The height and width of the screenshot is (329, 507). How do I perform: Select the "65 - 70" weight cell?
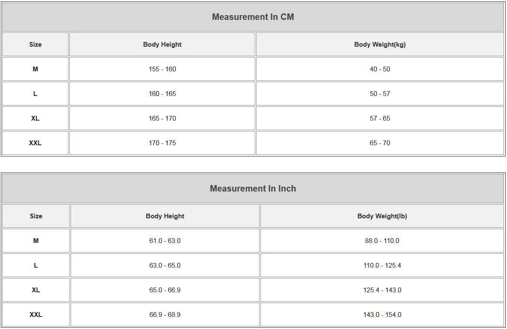[380, 143]
